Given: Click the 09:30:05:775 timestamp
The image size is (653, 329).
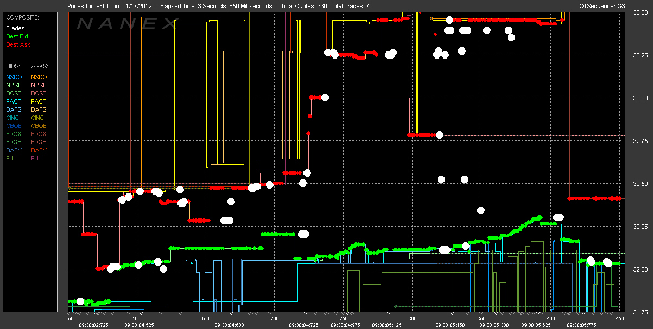Looking at the screenshot, I should click(x=581, y=325).
